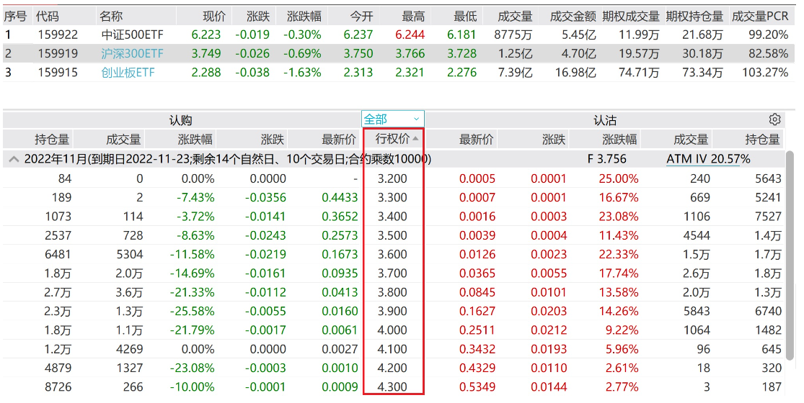This screenshot has height=403, width=804.
Task: Sort by 期权持仓量 column header
Action: coord(694,15)
